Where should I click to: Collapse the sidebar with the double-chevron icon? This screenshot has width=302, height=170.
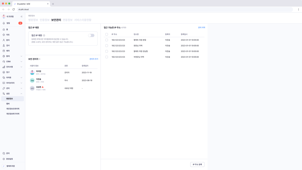(21, 17)
